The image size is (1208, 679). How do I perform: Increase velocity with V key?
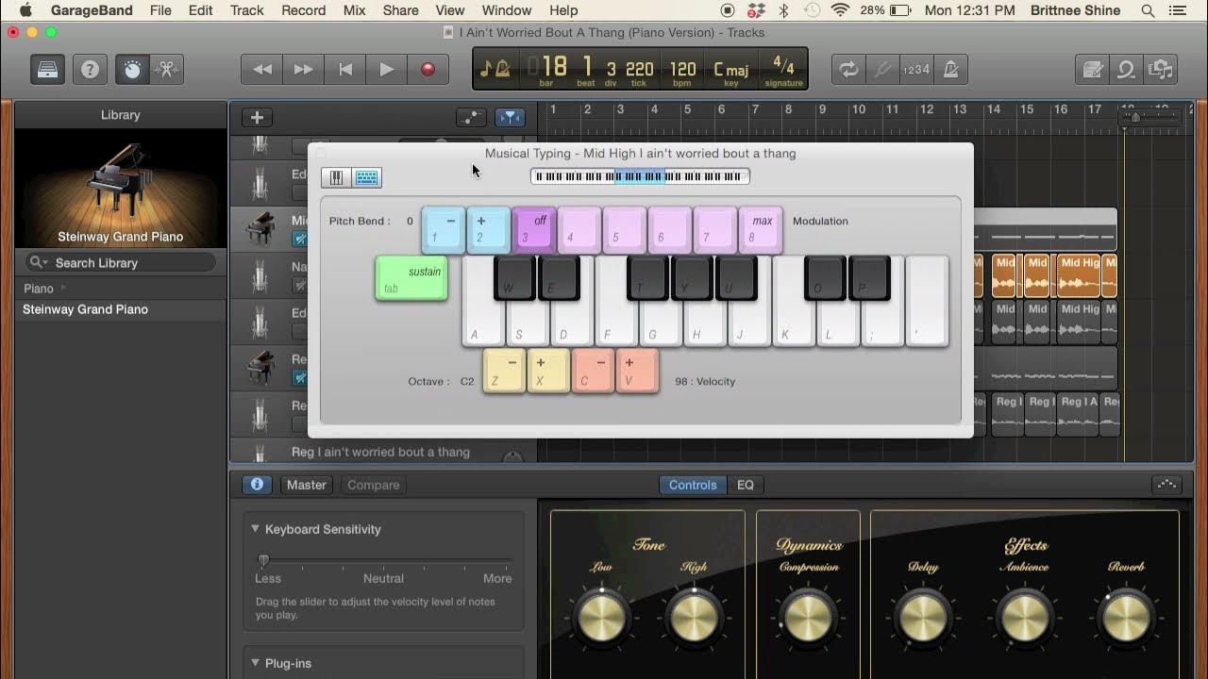coord(637,371)
